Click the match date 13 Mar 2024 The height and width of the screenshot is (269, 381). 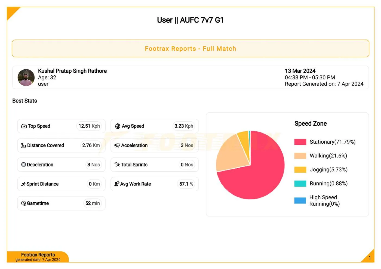(x=300, y=71)
